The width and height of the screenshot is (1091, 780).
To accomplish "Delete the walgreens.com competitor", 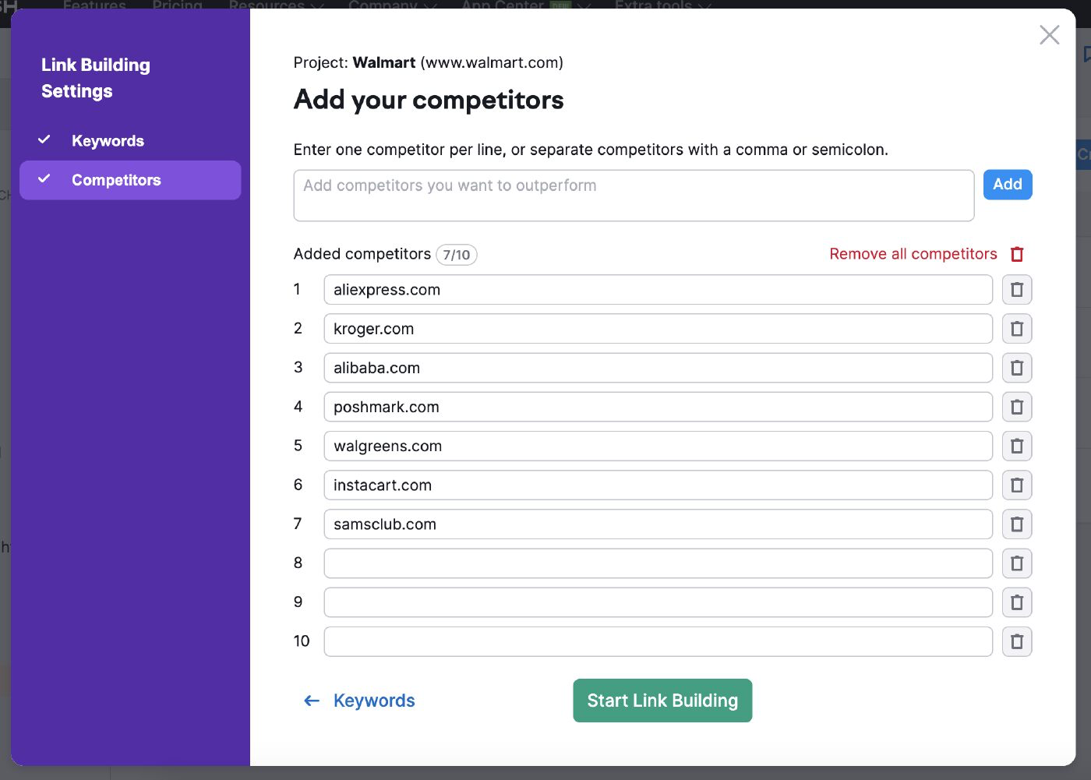I will 1017,446.
